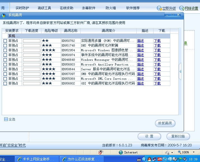The height and width of the screenshot is (162, 200).
Task: Tick the checkbox for KB952954
Action: click(x=5, y=50)
